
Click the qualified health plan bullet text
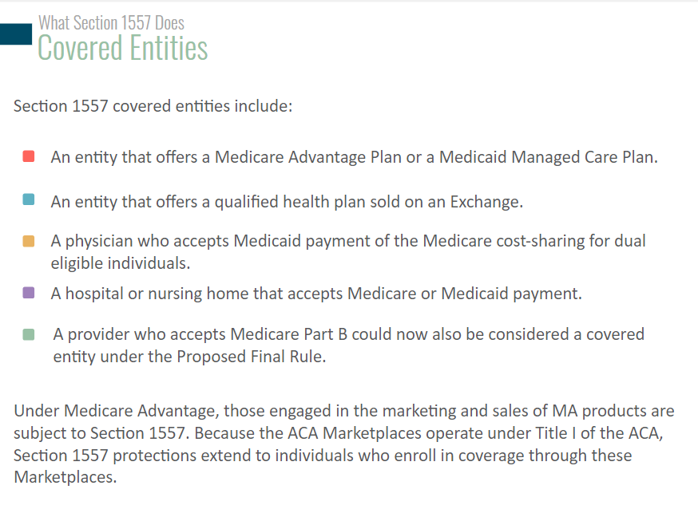click(287, 202)
